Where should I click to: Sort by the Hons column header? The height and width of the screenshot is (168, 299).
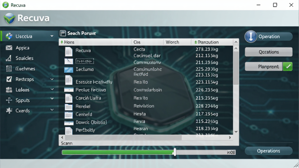95,42
